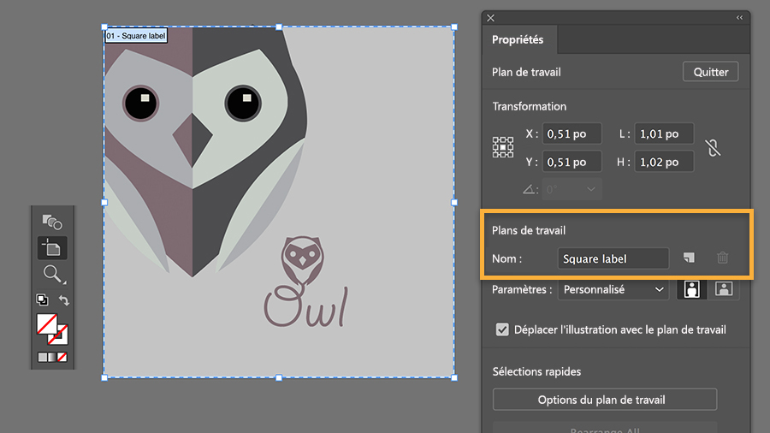Select the Shape Builder tool

52,222
